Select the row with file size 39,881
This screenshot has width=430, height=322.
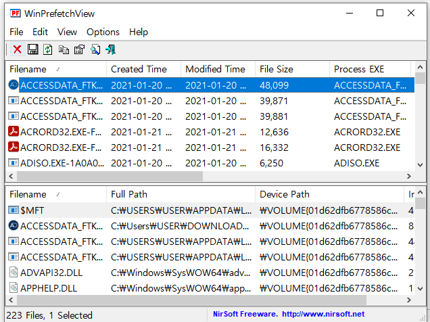pyautogui.click(x=210, y=116)
